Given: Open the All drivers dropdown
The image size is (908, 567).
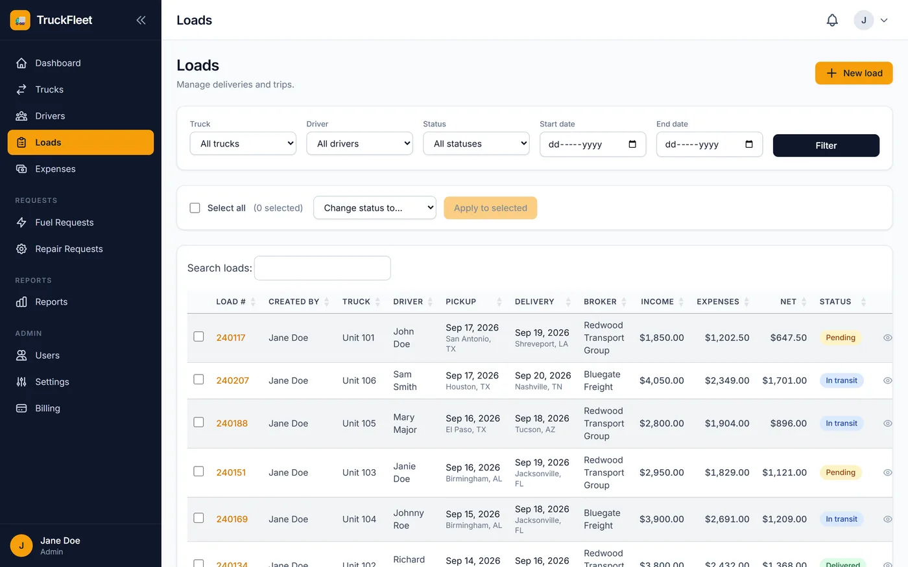Looking at the screenshot, I should (360, 144).
